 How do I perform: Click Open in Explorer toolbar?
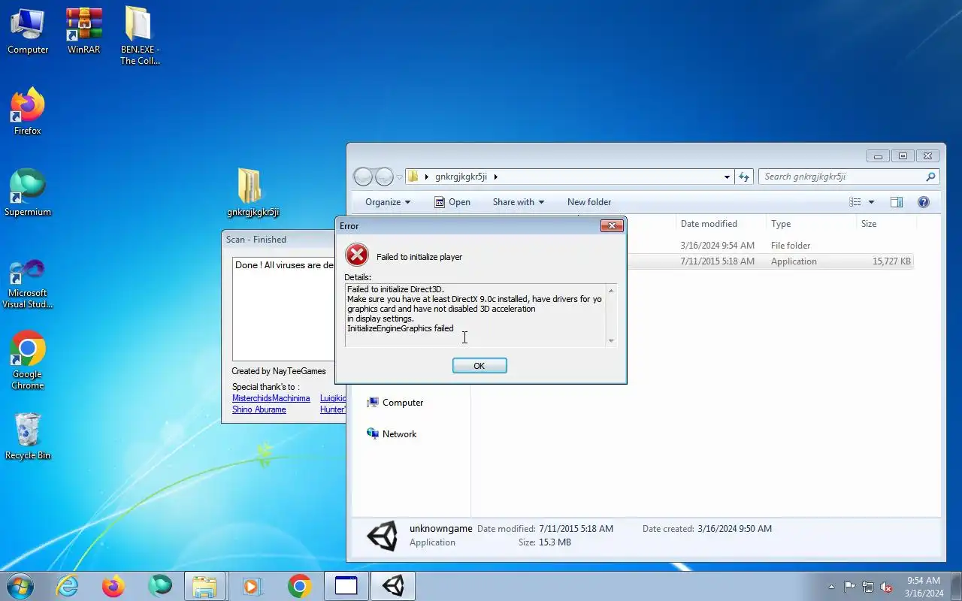[x=452, y=202]
